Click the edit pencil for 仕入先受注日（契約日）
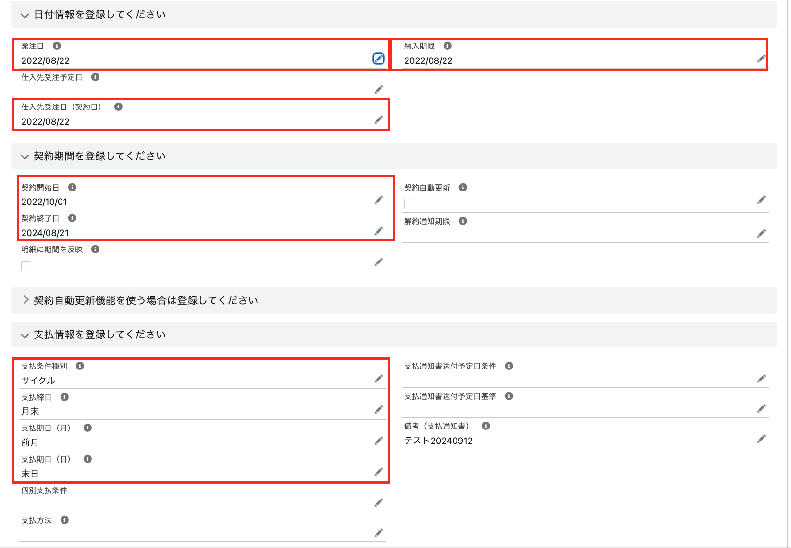Viewport: 791px width, 548px height. (x=379, y=119)
